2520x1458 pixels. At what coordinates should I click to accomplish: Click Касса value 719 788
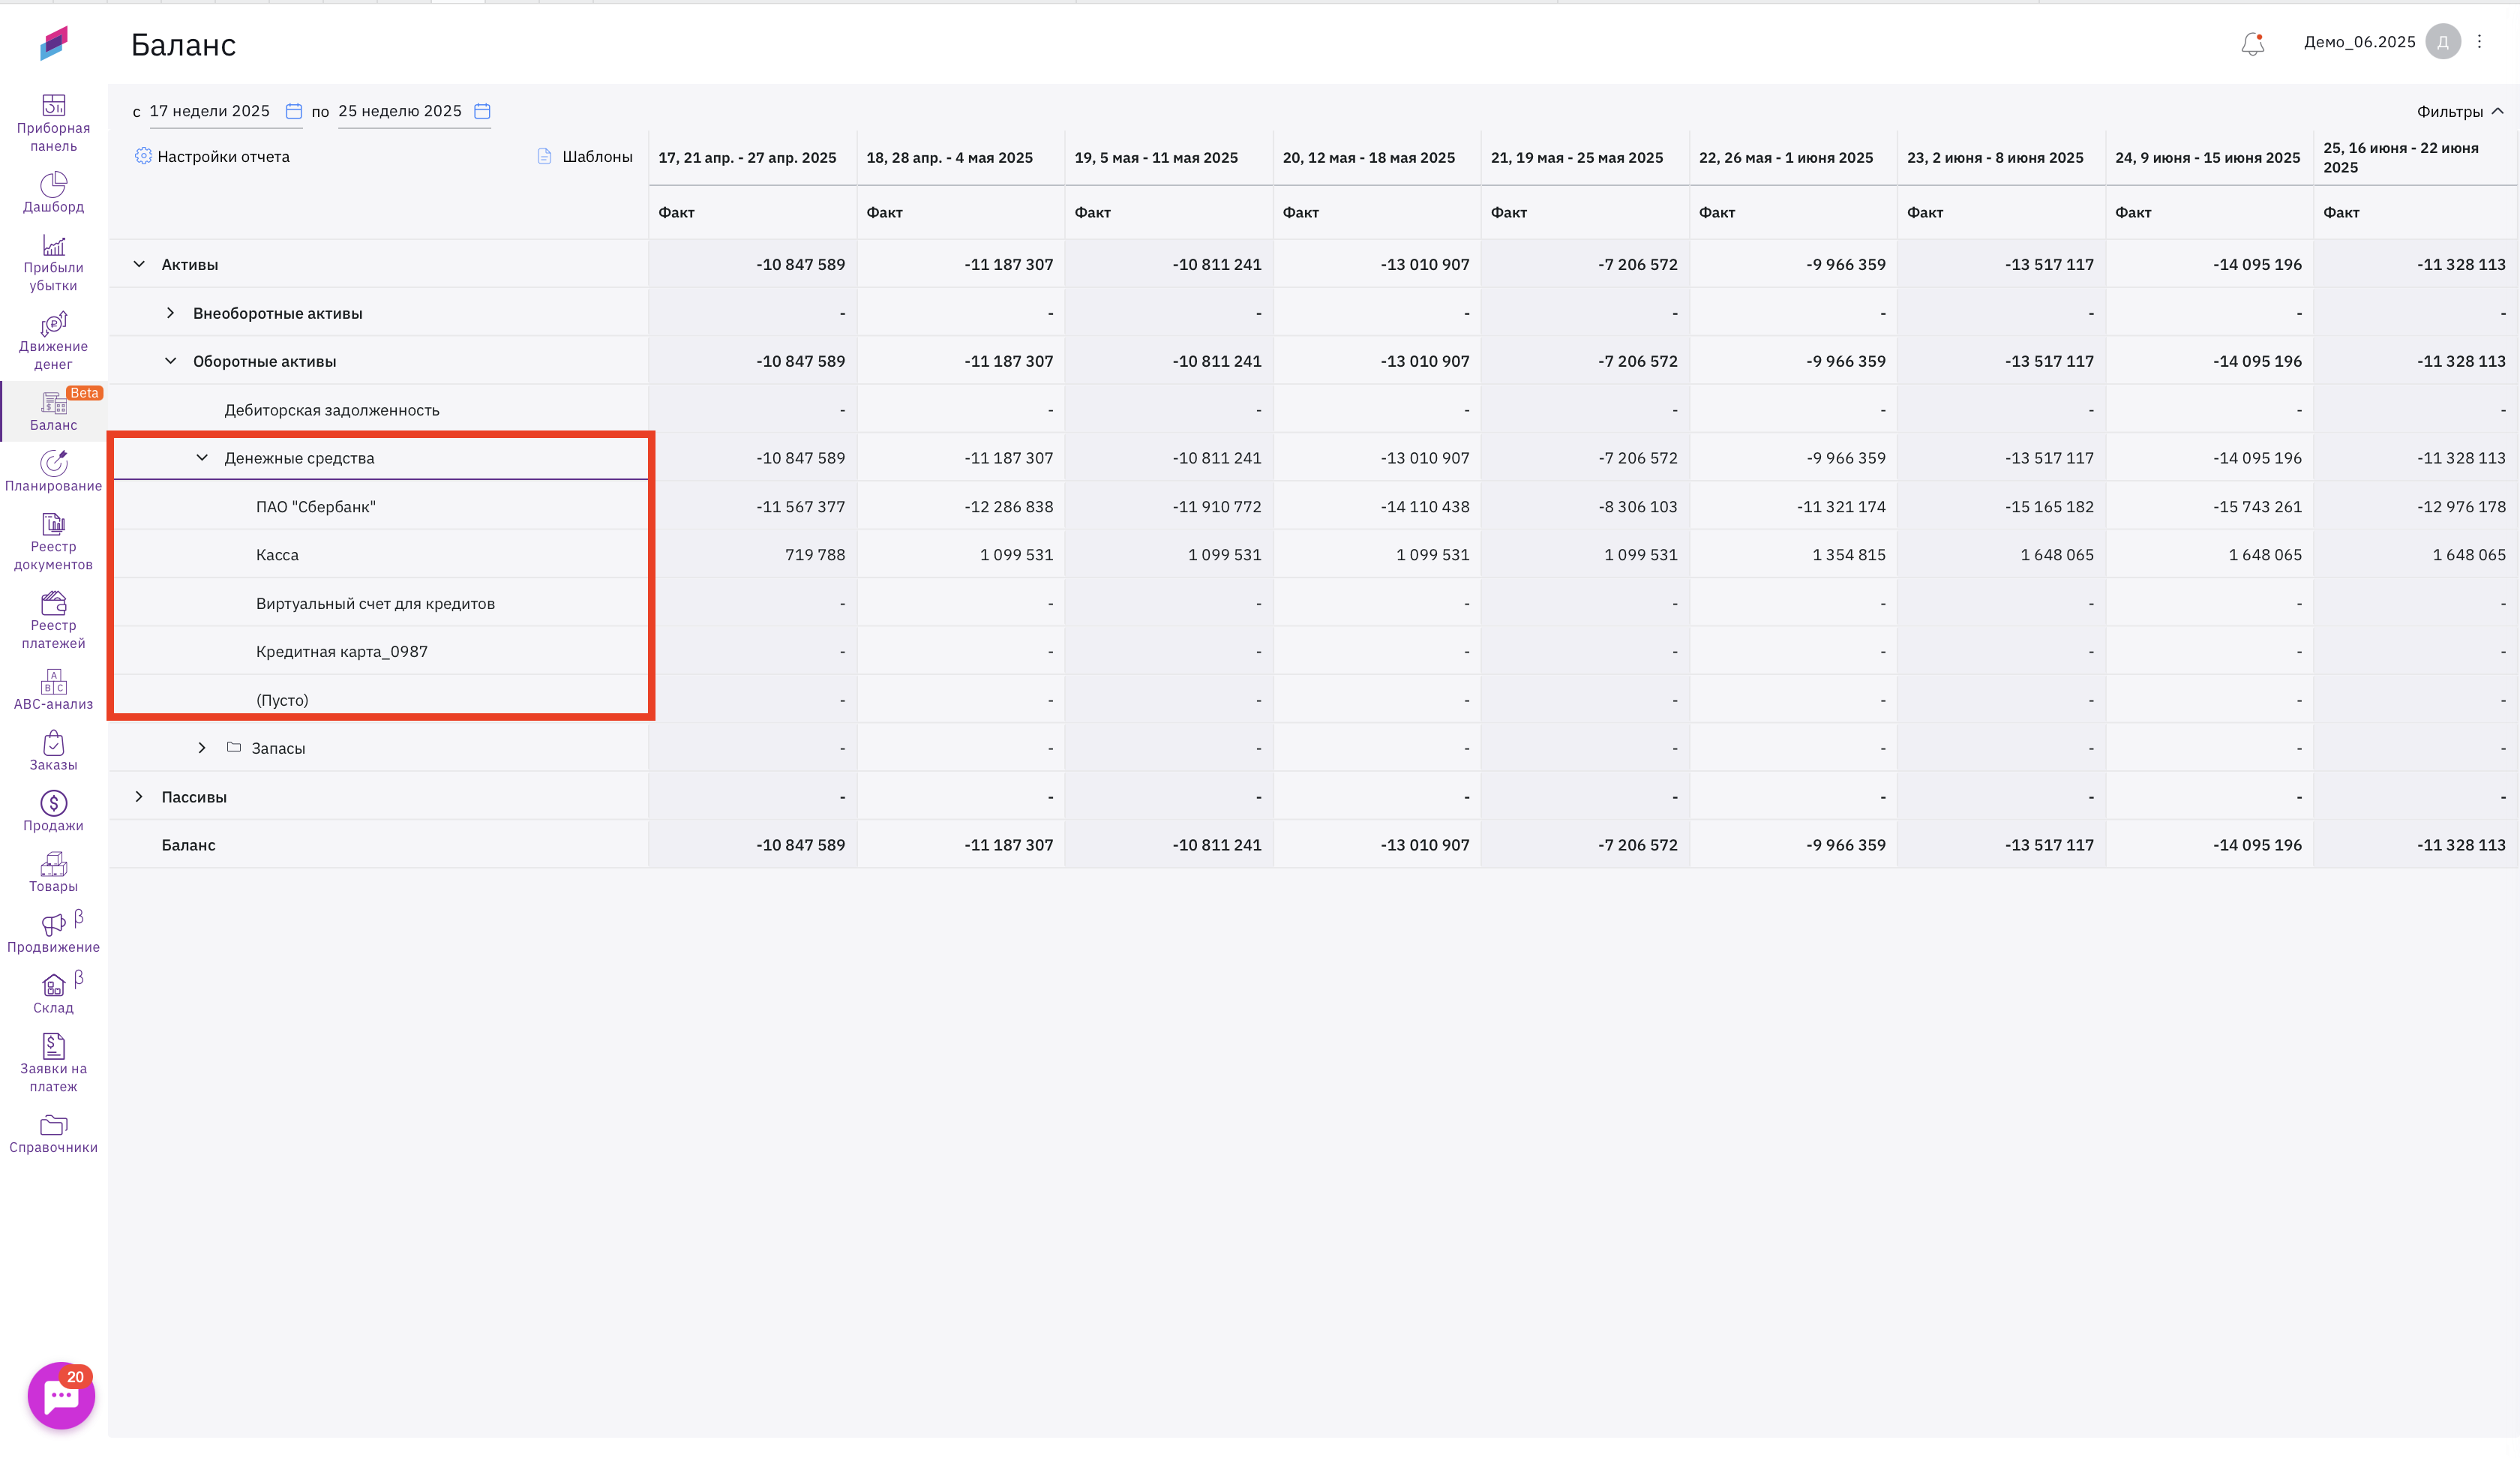[x=814, y=555]
